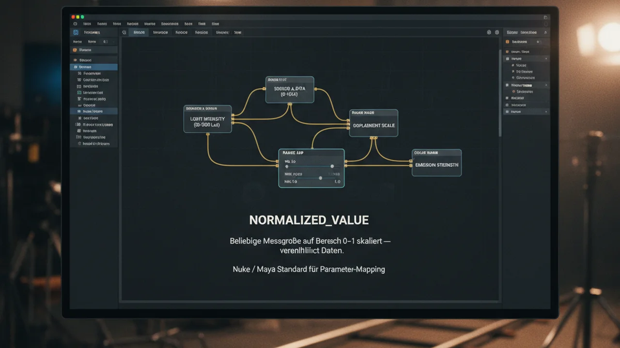The image size is (620, 348).
Task: Switch to the first highlighted canvas tab
Action: pyautogui.click(x=139, y=32)
